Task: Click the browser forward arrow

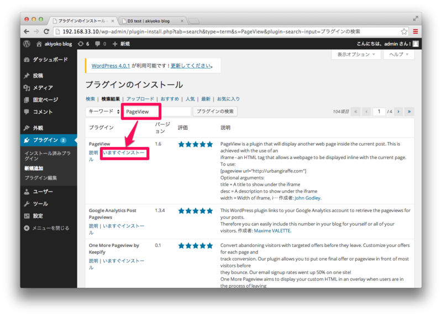Action: click(36, 31)
